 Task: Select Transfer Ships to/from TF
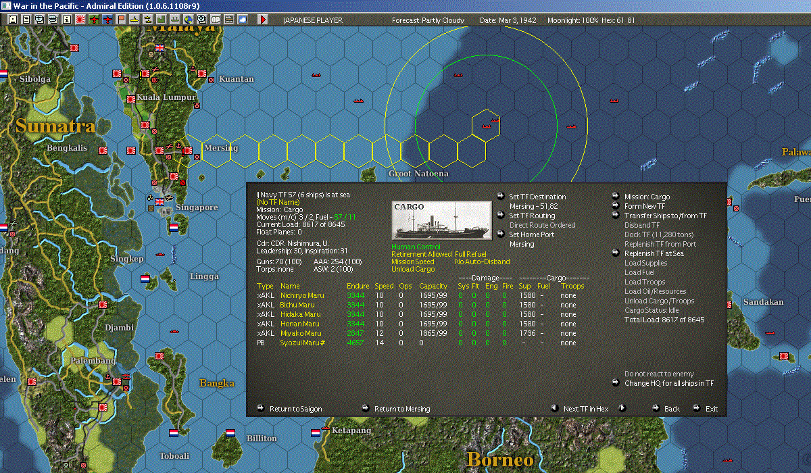pos(666,216)
